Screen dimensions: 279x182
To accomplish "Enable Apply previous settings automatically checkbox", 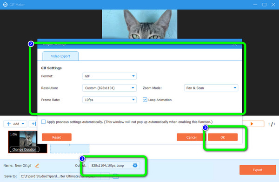I will pyautogui.click(x=43, y=122).
